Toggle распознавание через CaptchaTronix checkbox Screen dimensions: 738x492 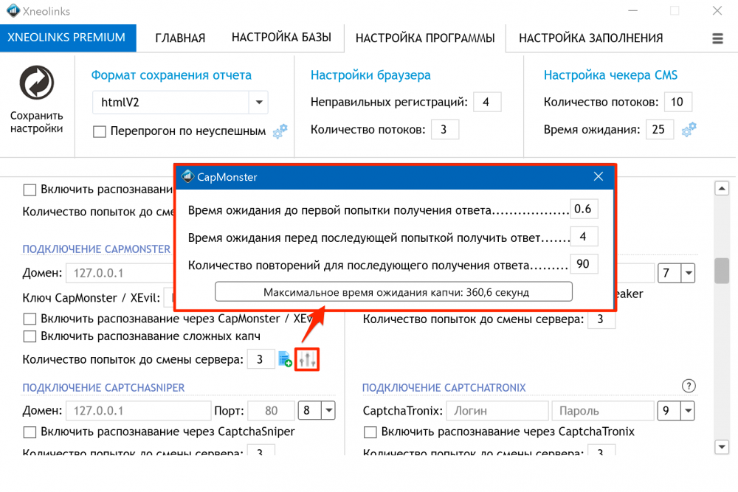pos(370,432)
